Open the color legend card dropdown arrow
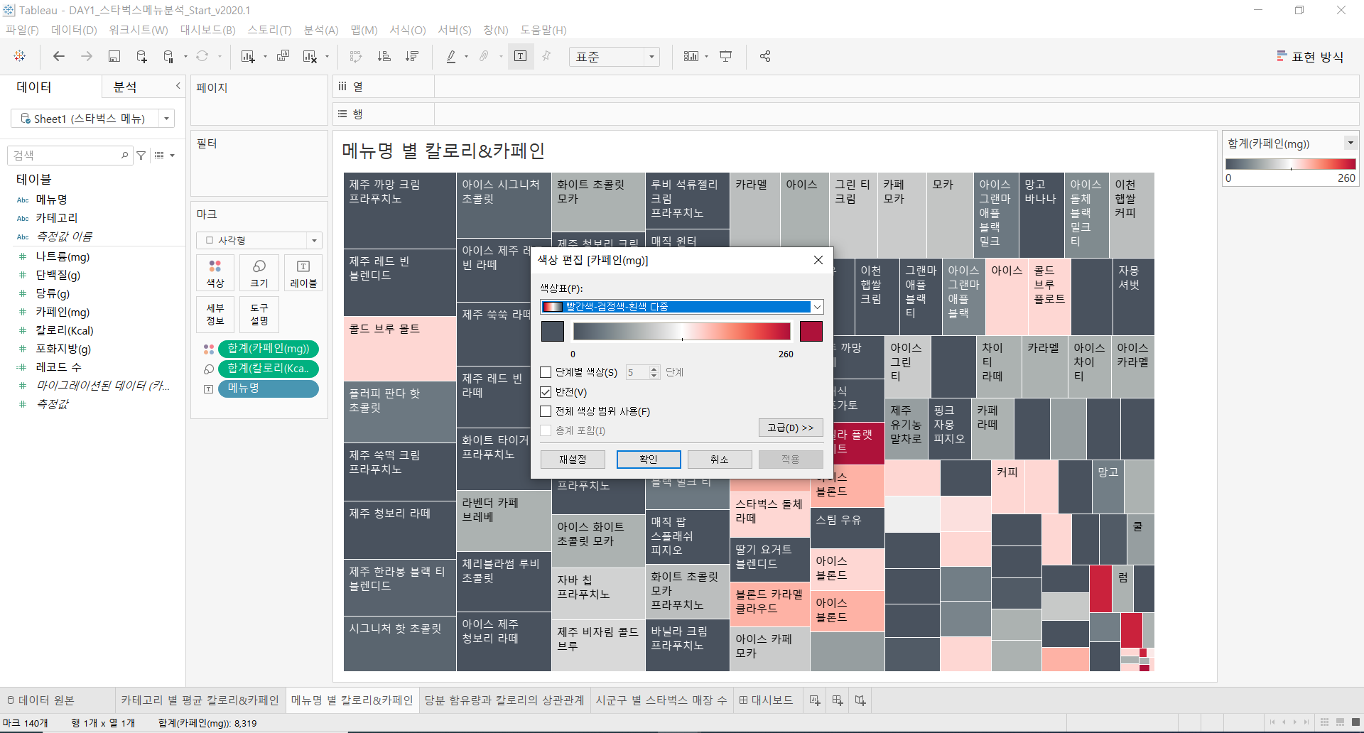The image size is (1364, 733). (x=1350, y=143)
